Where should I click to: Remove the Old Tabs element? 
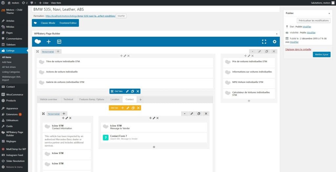(x=138, y=91)
